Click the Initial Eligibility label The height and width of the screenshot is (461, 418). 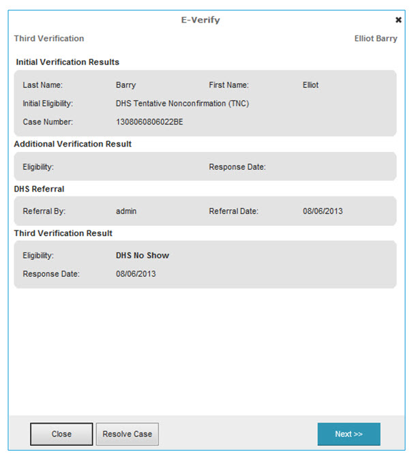pyautogui.click(x=48, y=104)
